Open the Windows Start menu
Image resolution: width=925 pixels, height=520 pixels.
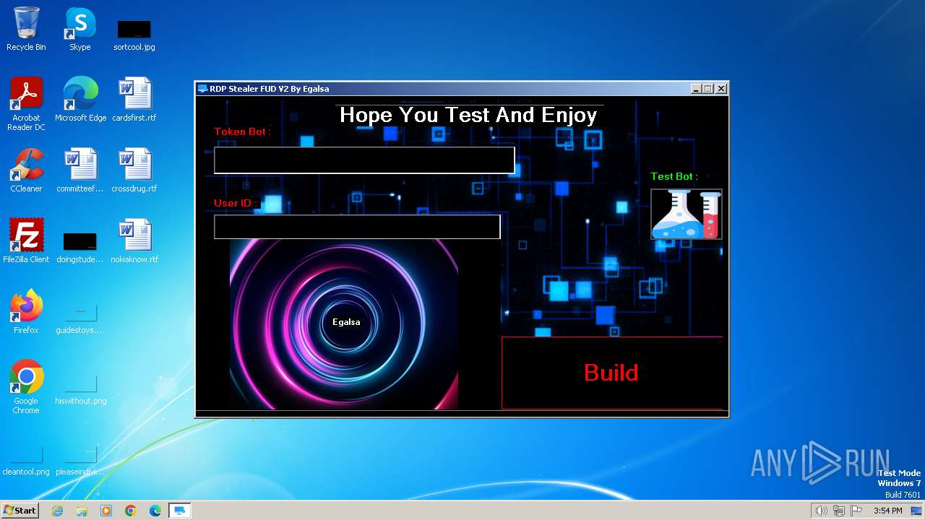coord(20,510)
